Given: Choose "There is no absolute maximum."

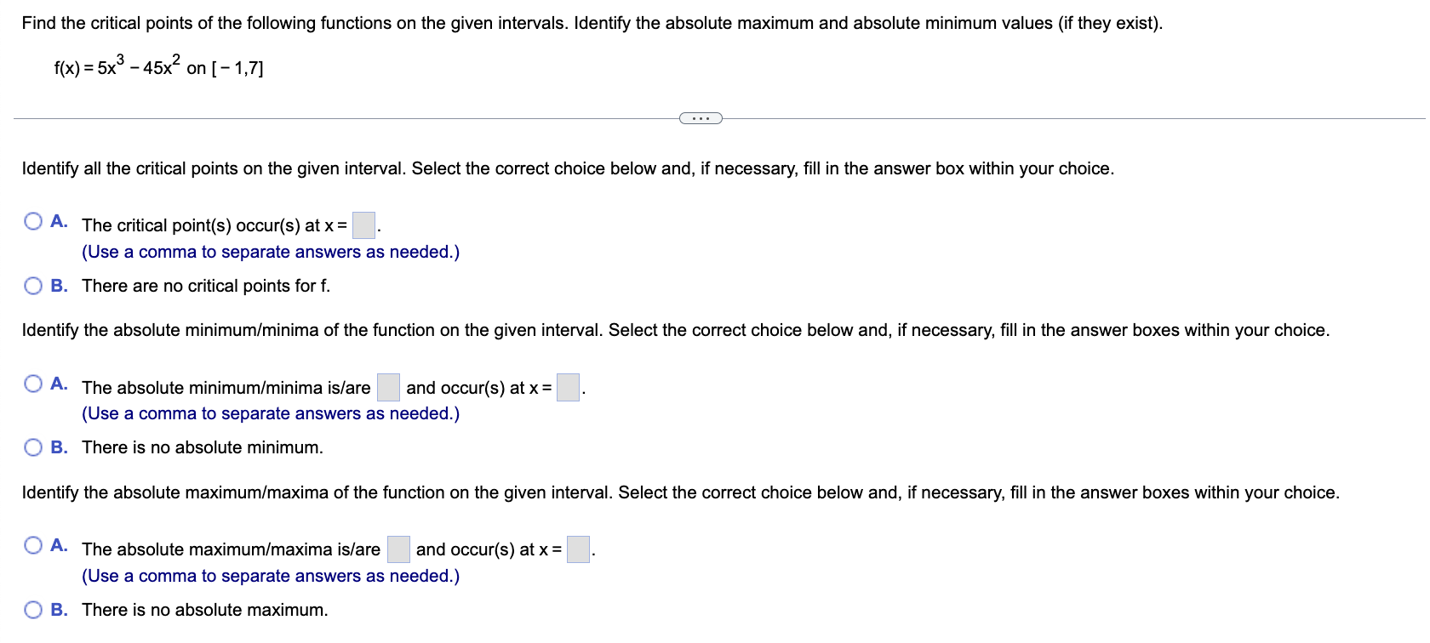Looking at the screenshot, I should [31, 609].
